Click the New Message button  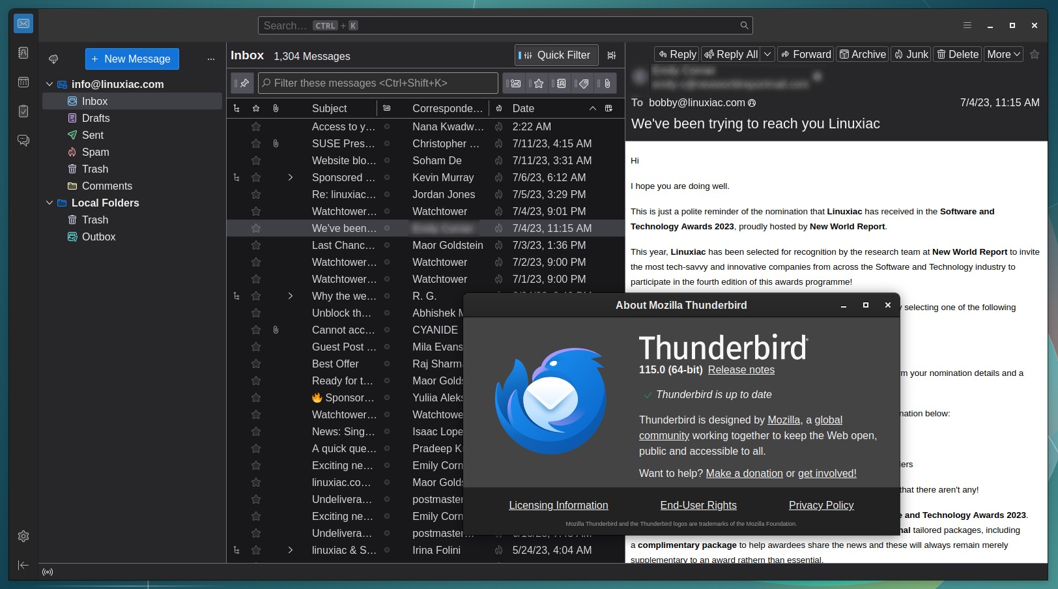tap(132, 59)
